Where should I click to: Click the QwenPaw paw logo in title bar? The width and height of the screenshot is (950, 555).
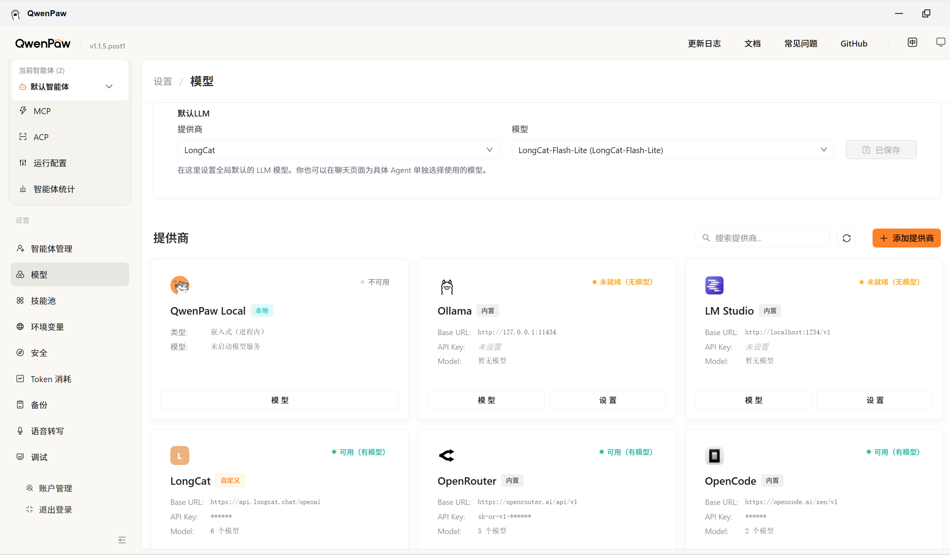tap(15, 14)
